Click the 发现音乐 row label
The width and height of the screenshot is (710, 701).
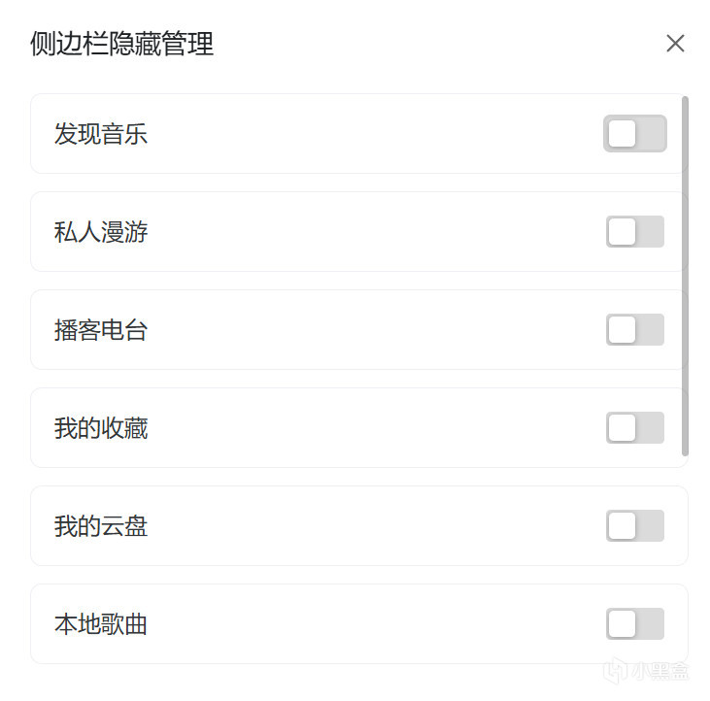101,134
